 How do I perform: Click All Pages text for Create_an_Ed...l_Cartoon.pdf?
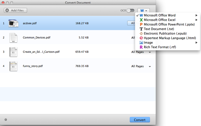pos(137,52)
